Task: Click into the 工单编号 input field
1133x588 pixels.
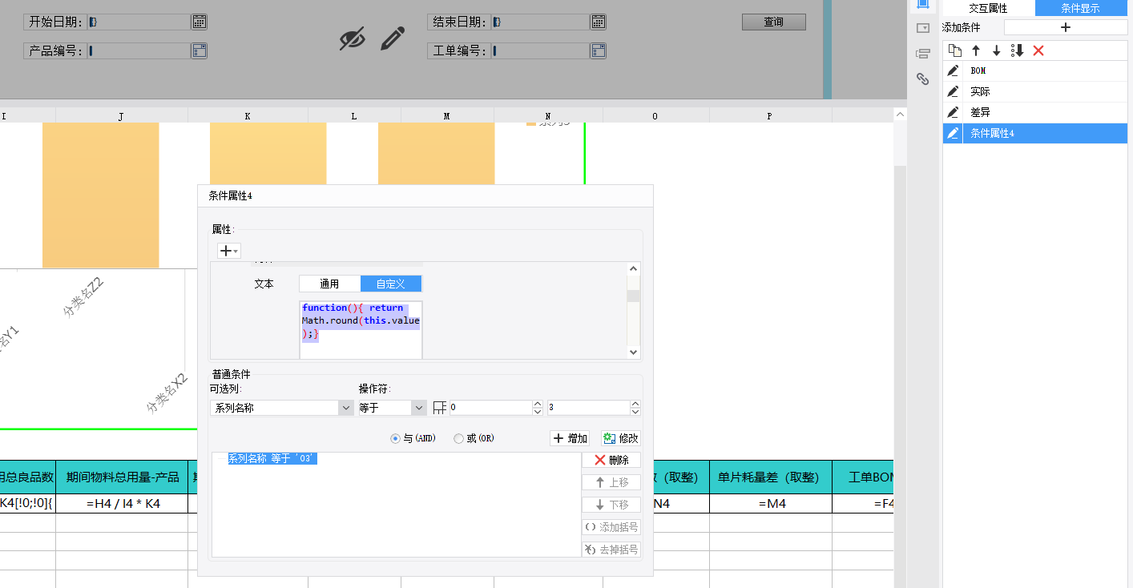Action: click(x=540, y=50)
